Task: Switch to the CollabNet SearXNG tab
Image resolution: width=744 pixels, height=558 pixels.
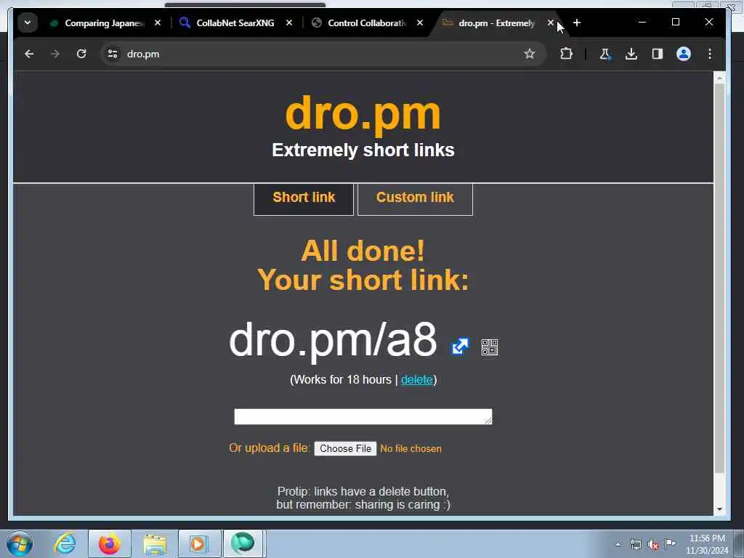Action: click(235, 23)
